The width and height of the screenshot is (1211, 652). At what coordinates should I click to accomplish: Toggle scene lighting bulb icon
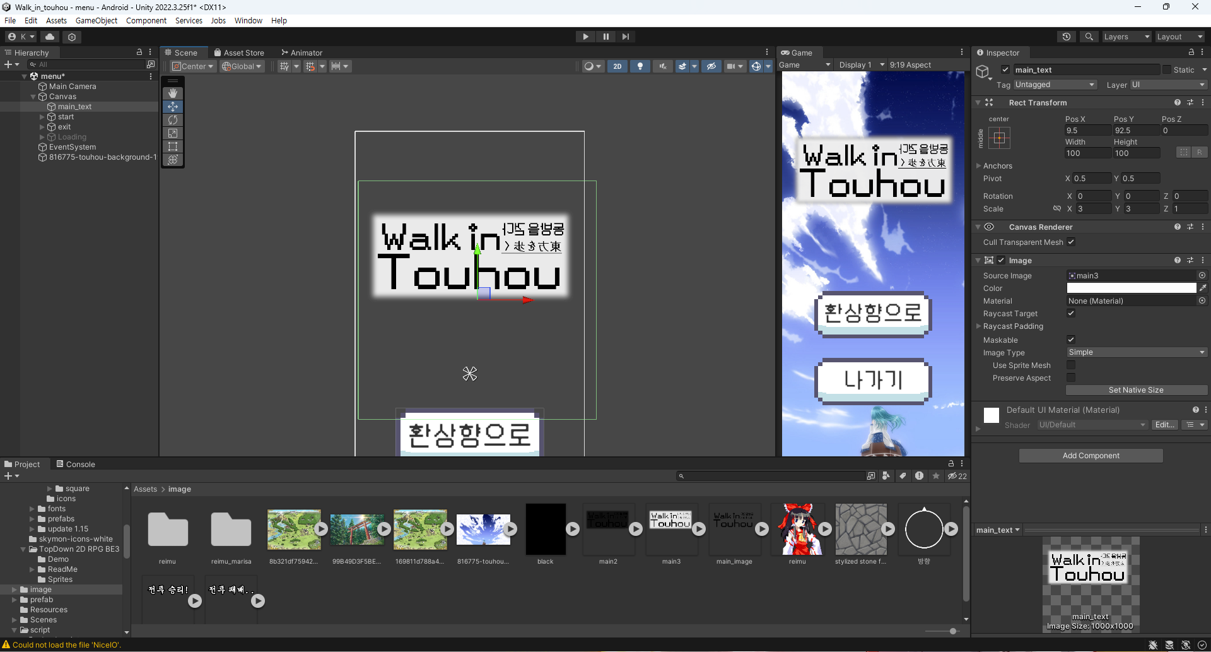click(640, 66)
